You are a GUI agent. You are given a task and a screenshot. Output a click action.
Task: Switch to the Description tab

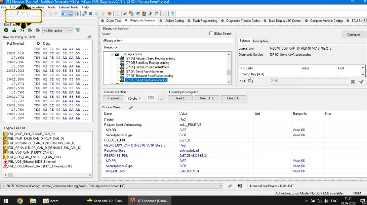point(260,41)
